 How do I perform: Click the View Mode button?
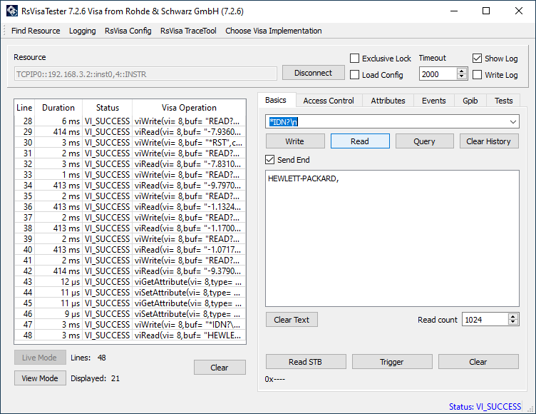point(40,378)
